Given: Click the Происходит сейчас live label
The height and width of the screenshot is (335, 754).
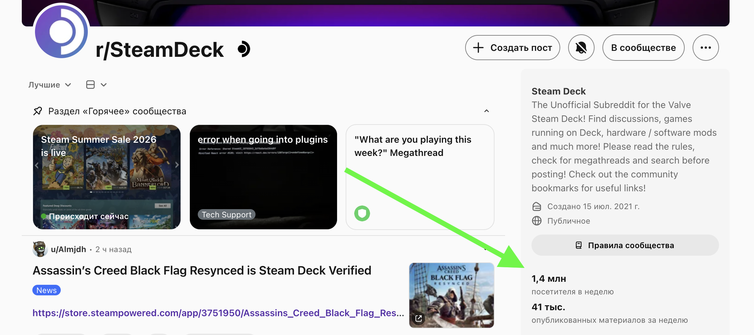Looking at the screenshot, I should pyautogui.click(x=85, y=216).
